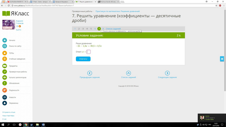Open Каталог репетиторов icon

coord(5,77)
